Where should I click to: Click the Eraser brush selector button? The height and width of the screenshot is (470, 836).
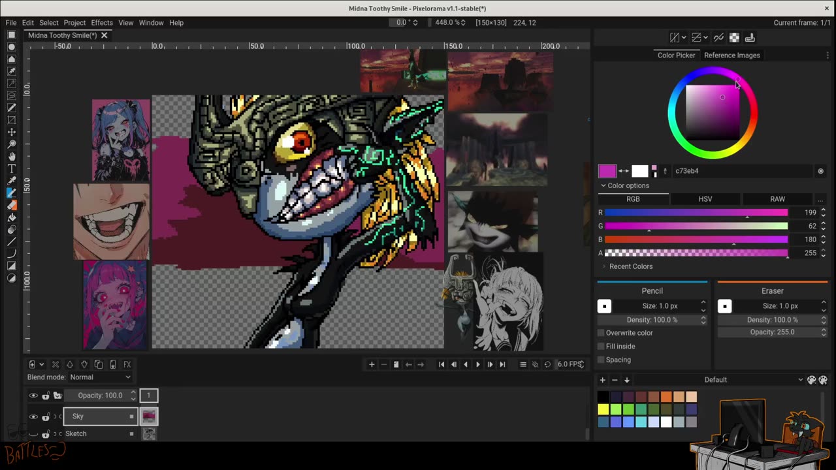[724, 306]
